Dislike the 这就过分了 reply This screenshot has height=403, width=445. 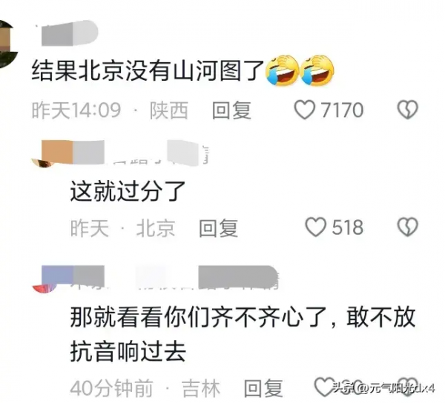pos(407,227)
